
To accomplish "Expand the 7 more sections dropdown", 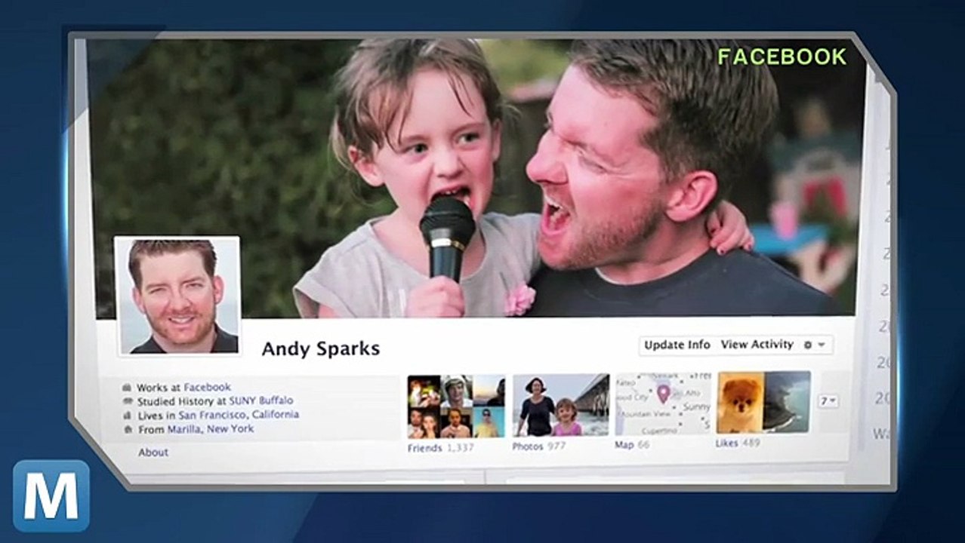I will point(828,401).
